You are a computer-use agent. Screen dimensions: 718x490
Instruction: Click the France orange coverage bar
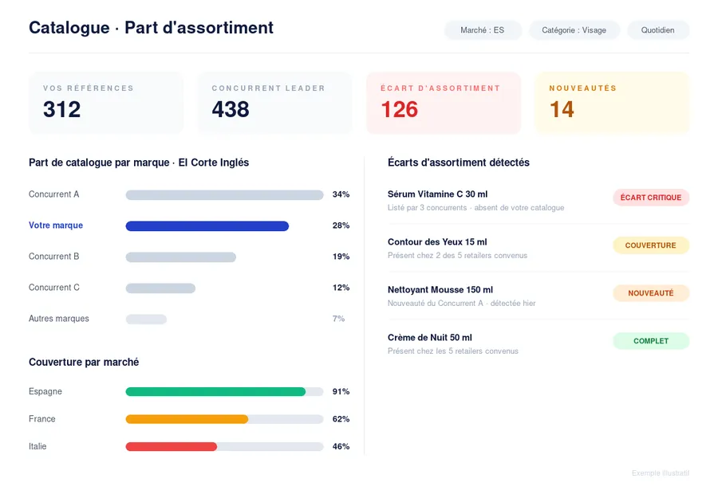point(187,419)
